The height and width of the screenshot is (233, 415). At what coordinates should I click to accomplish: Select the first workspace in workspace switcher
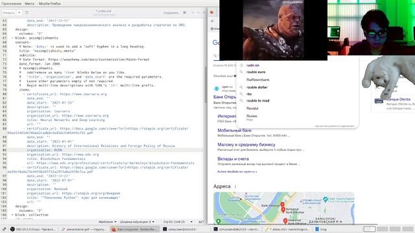pyautogui.click(x=369, y=229)
